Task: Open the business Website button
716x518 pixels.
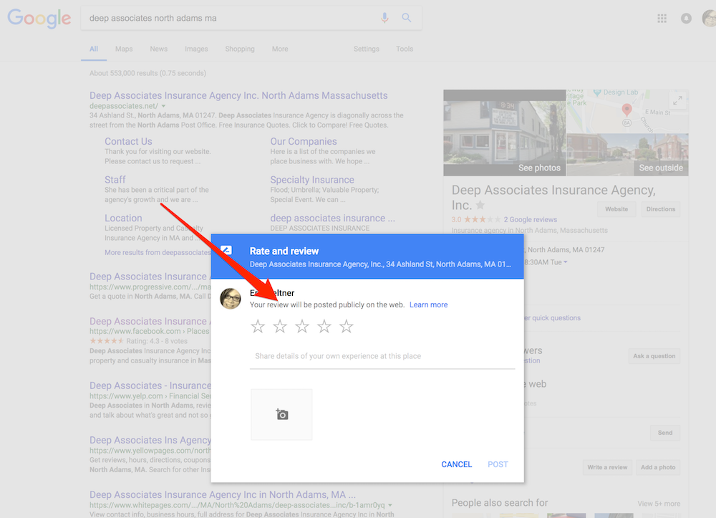Action: [616, 209]
